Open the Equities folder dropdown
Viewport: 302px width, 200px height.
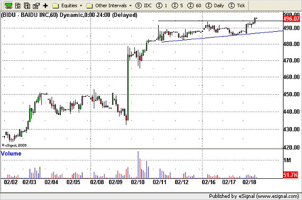click(67, 6)
